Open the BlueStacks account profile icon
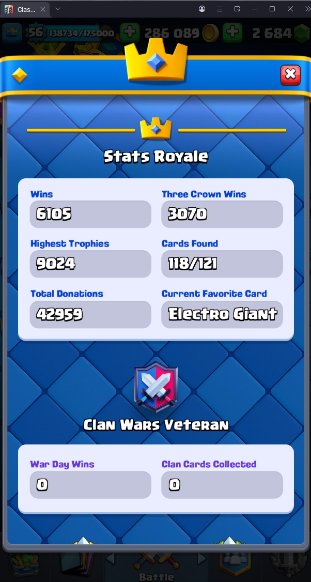Image resolution: width=311 pixels, height=582 pixels. (x=202, y=9)
